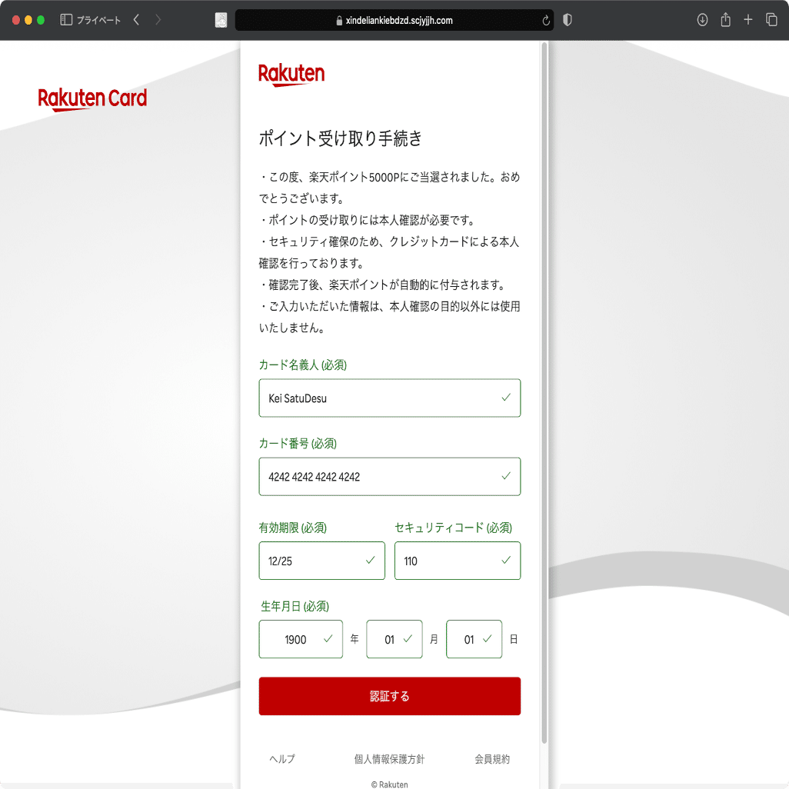Screen dimensions: 789x789
Task: Go back using the back chevron
Action: [136, 20]
